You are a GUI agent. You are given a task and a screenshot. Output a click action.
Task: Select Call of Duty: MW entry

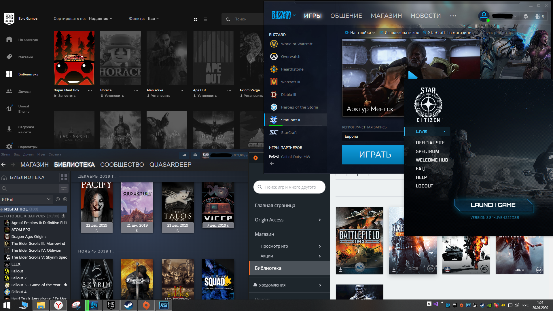(296, 157)
